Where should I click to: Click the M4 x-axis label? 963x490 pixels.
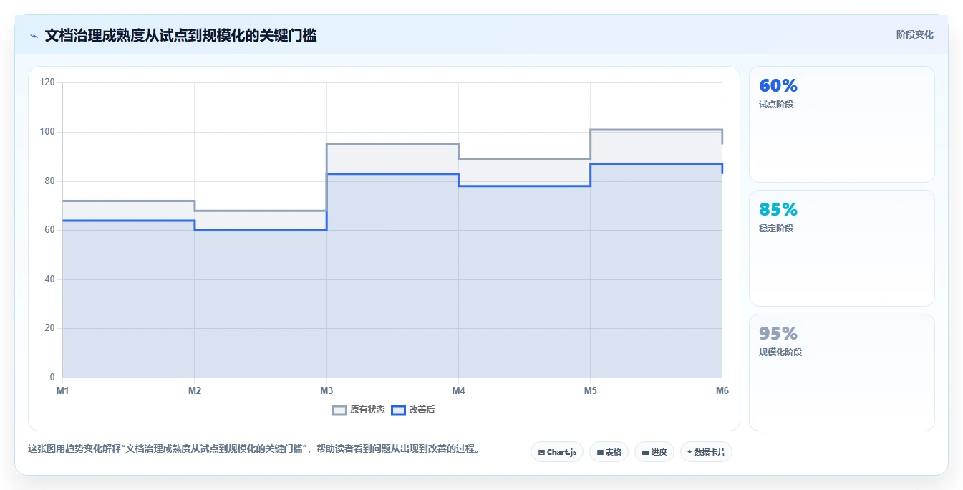coord(458,391)
